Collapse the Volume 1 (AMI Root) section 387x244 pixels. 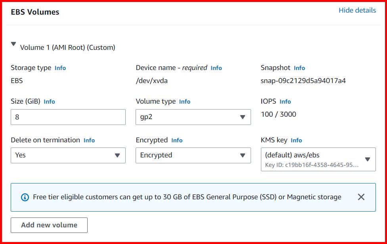click(x=13, y=45)
